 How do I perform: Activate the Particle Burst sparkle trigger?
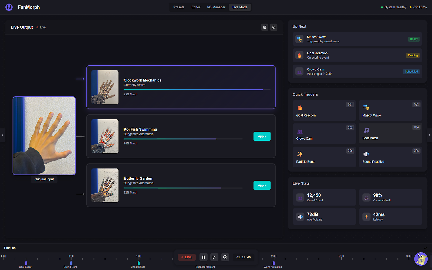pos(324,157)
